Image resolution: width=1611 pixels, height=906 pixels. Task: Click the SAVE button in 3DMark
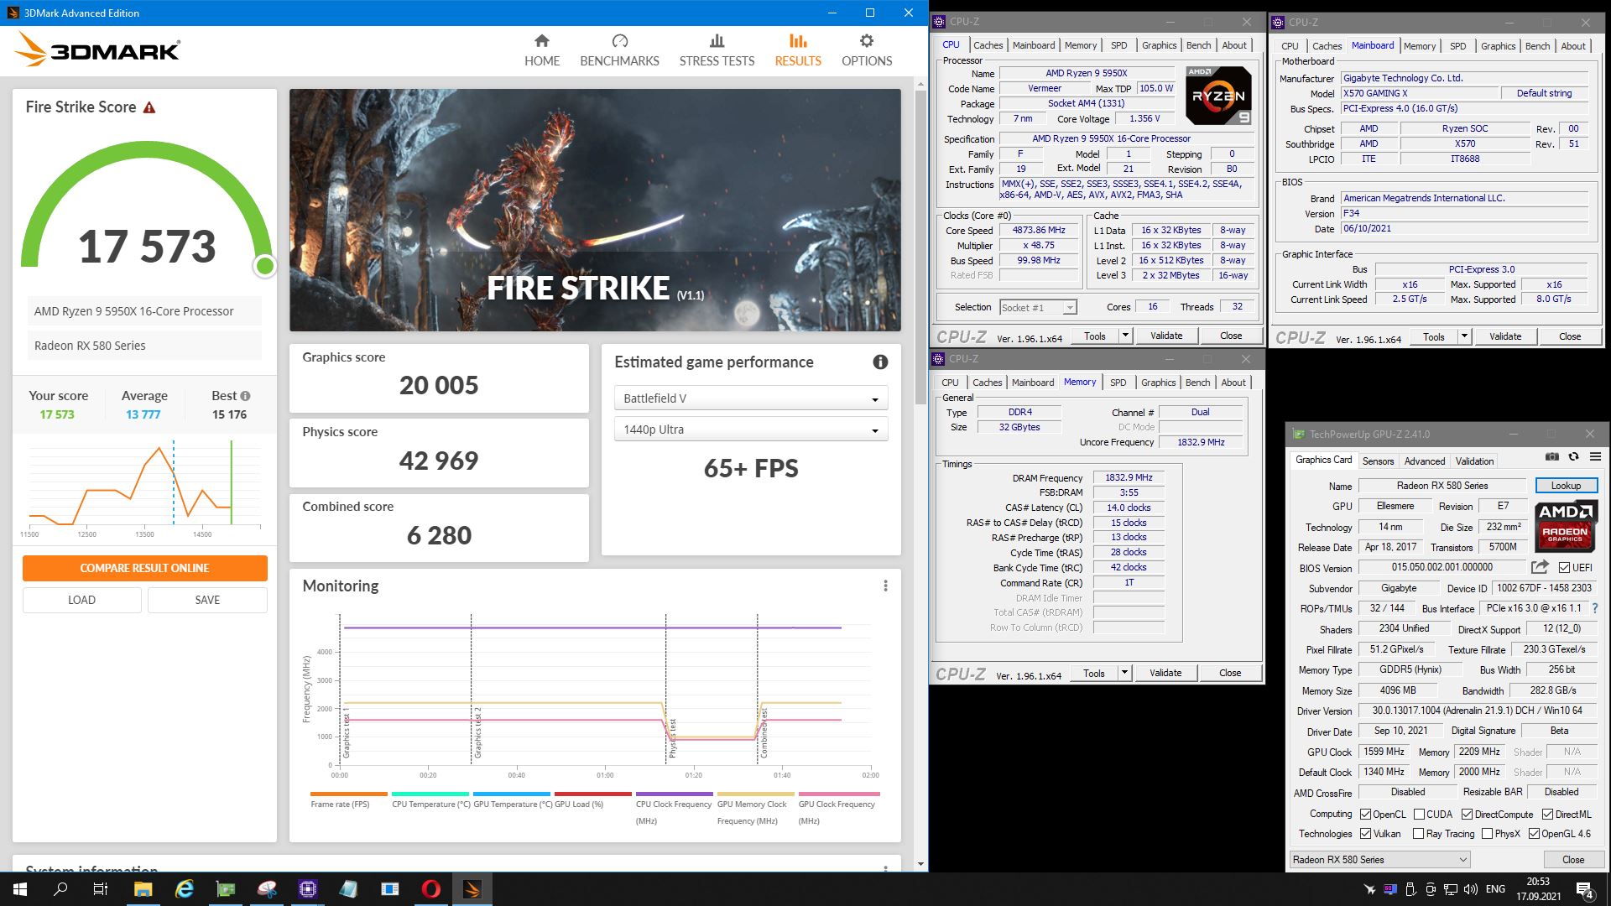tap(207, 600)
